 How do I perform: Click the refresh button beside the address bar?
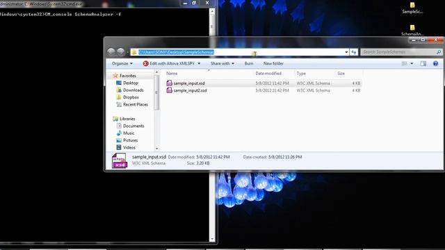354,52
